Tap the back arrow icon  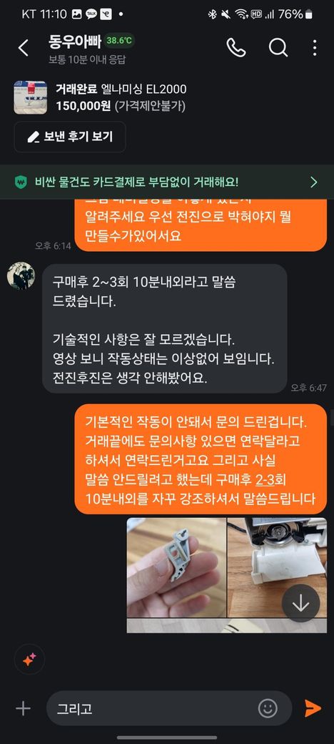(x=23, y=48)
